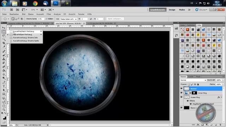Launch Mini Bridge from application bar
The image size is (226, 127).
click(x=17, y=10)
